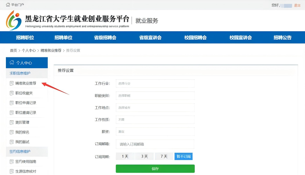Click the document icon beside 我的面试
This screenshot has width=305, height=175.
click(x=12, y=142)
